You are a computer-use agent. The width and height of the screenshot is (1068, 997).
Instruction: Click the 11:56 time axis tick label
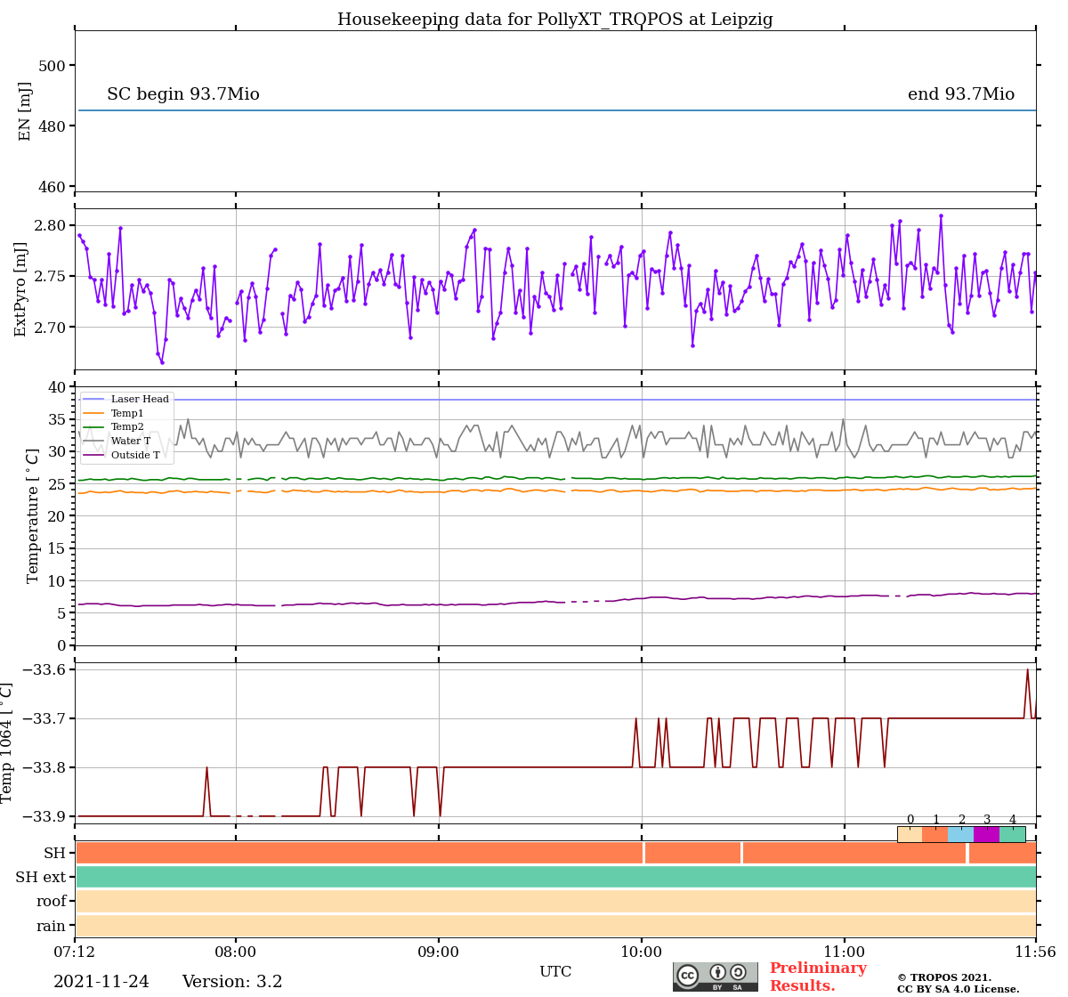tap(1035, 952)
